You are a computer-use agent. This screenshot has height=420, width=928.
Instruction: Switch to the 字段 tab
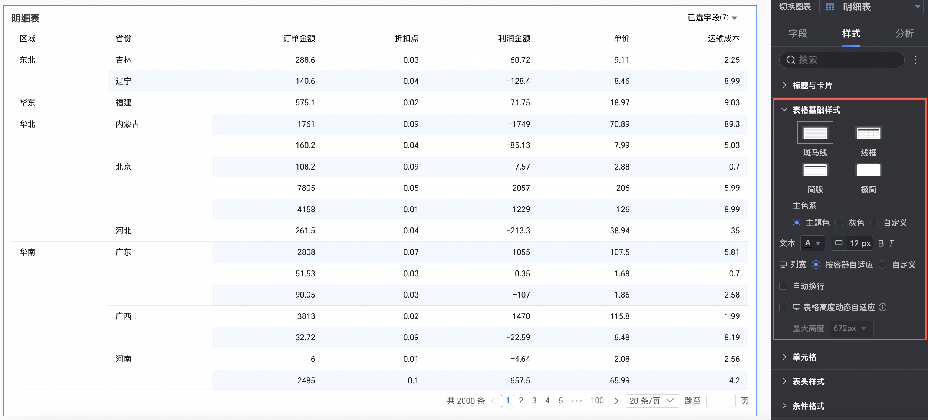[x=798, y=34]
